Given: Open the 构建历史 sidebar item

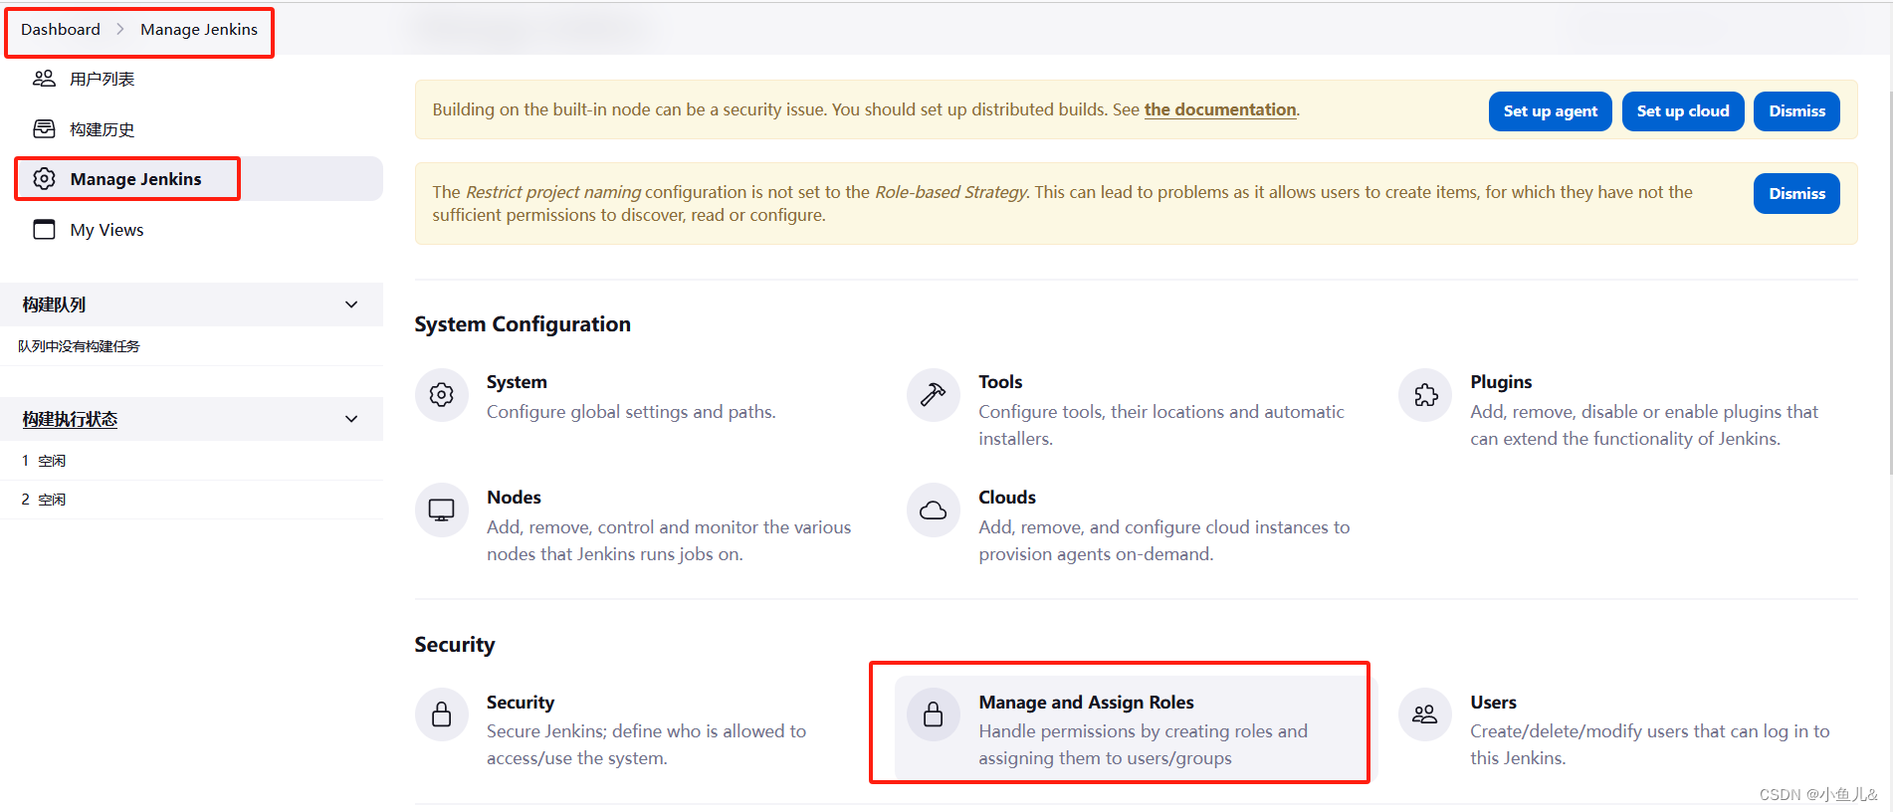Looking at the screenshot, I should point(191,129).
